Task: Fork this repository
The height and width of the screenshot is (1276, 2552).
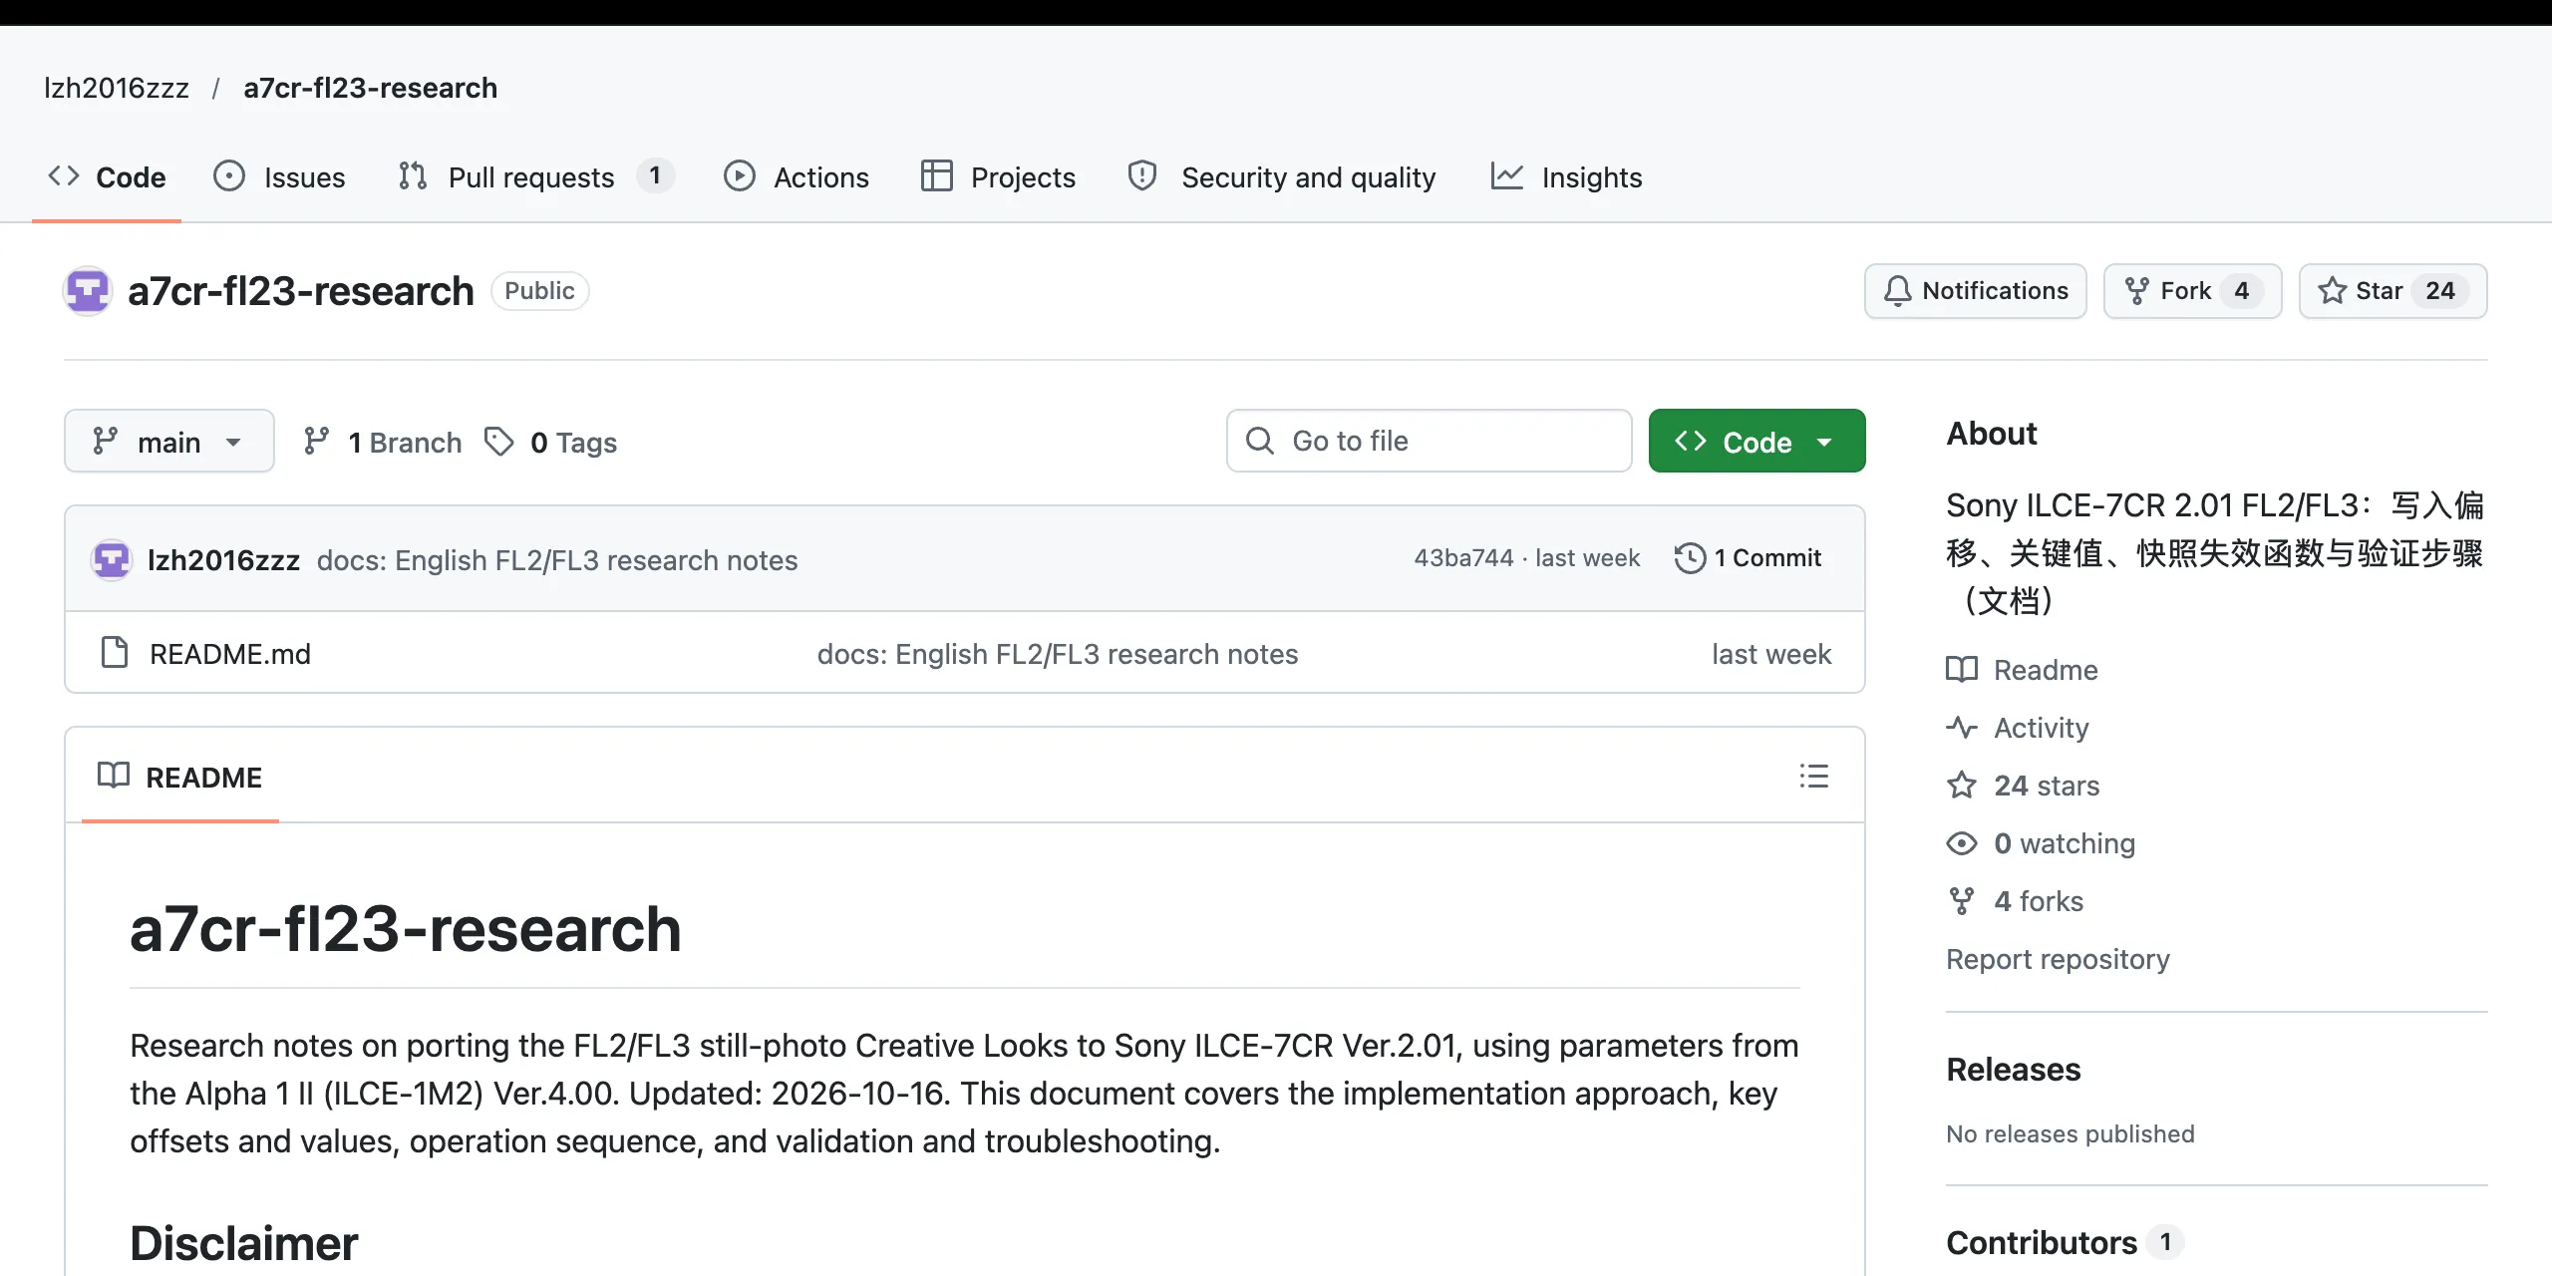Action: pyautogui.click(x=2192, y=291)
